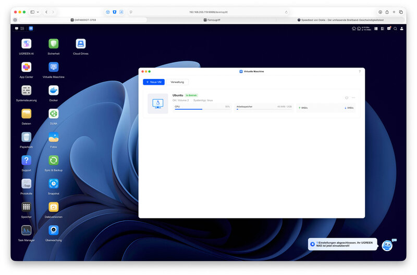Open the Speicher storage app

coord(27,207)
